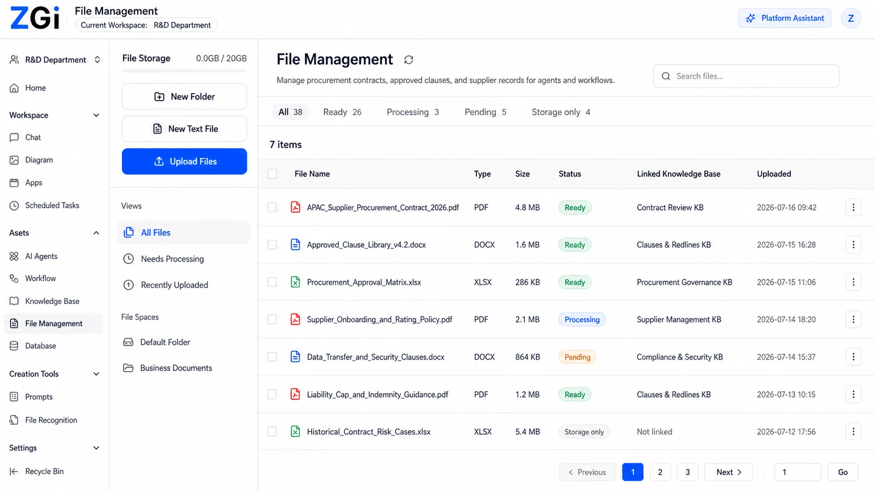Viewport: 875px width, 492px height.
Task: Open Chat from the sidebar
Action: pyautogui.click(x=33, y=137)
